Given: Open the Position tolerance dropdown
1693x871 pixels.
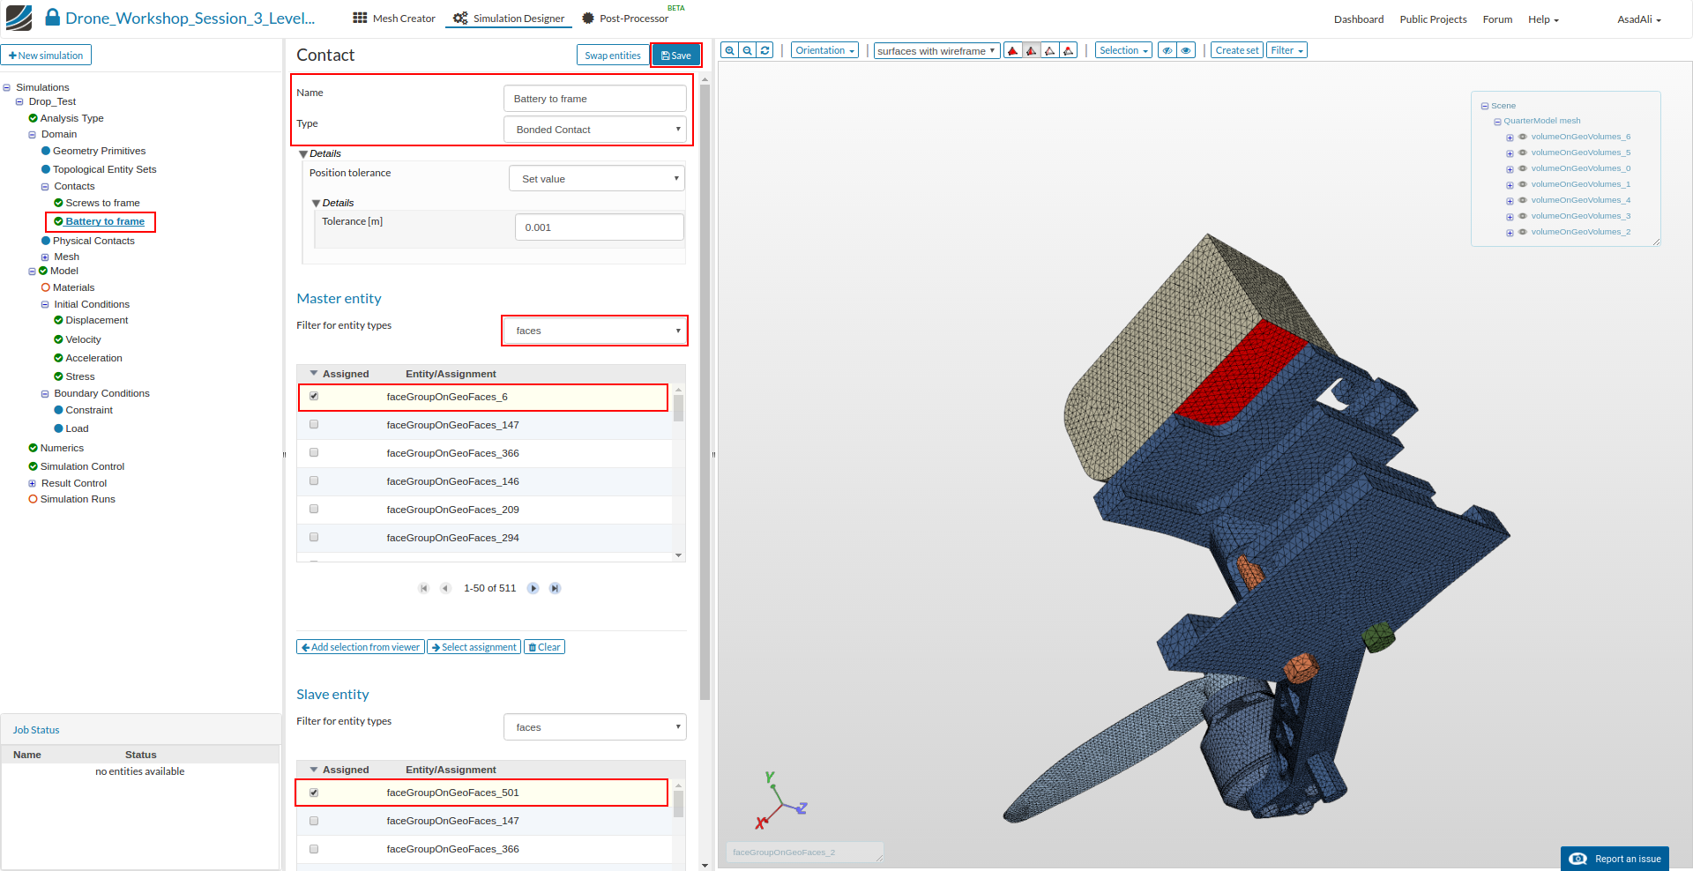Looking at the screenshot, I should click(597, 179).
